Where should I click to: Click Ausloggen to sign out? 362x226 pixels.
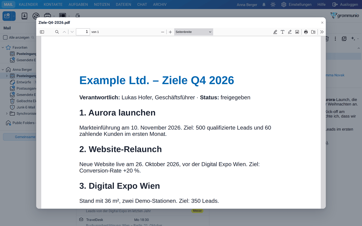click(345, 5)
